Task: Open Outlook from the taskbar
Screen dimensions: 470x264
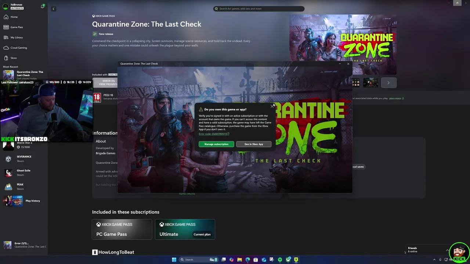Action: pos(264,260)
